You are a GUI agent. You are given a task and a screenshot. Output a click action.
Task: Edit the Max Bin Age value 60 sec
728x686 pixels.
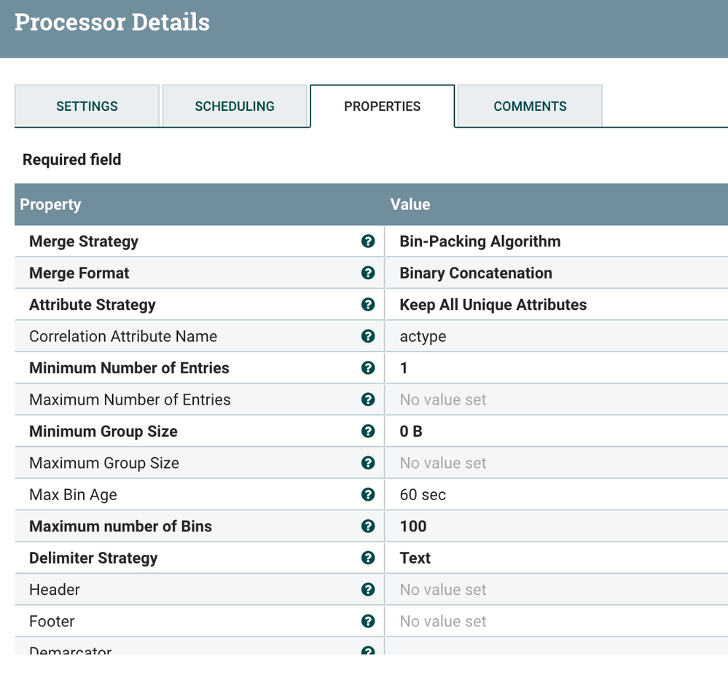pos(423,494)
